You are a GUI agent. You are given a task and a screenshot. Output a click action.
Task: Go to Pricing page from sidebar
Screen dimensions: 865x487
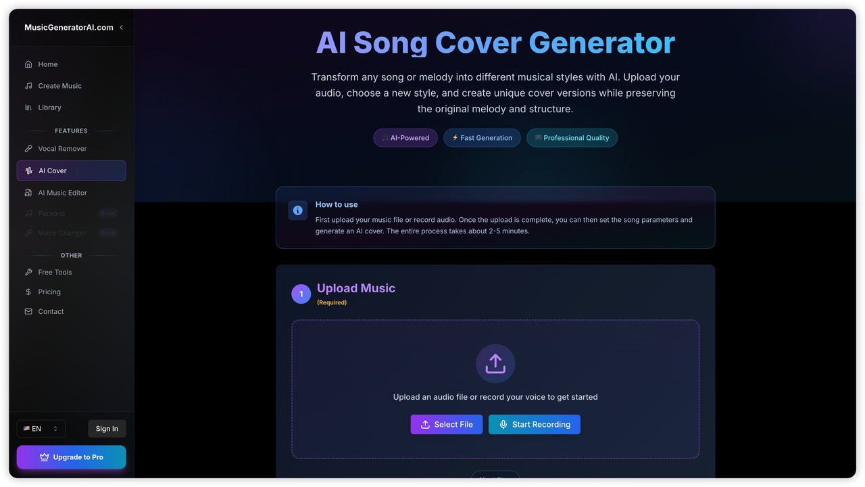[x=49, y=292]
